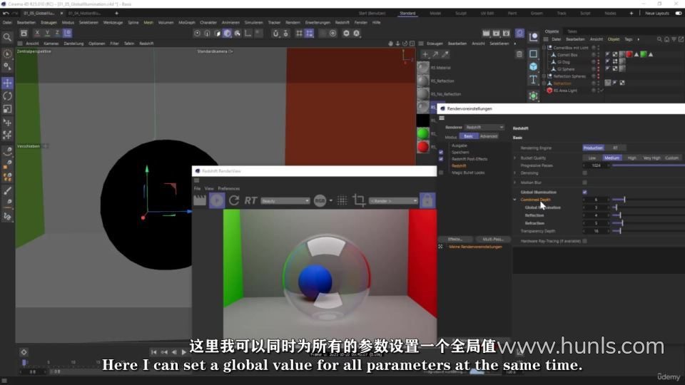Screen dimensions: 685x385
Task: Toggle X axis lock
Action: click(37, 33)
